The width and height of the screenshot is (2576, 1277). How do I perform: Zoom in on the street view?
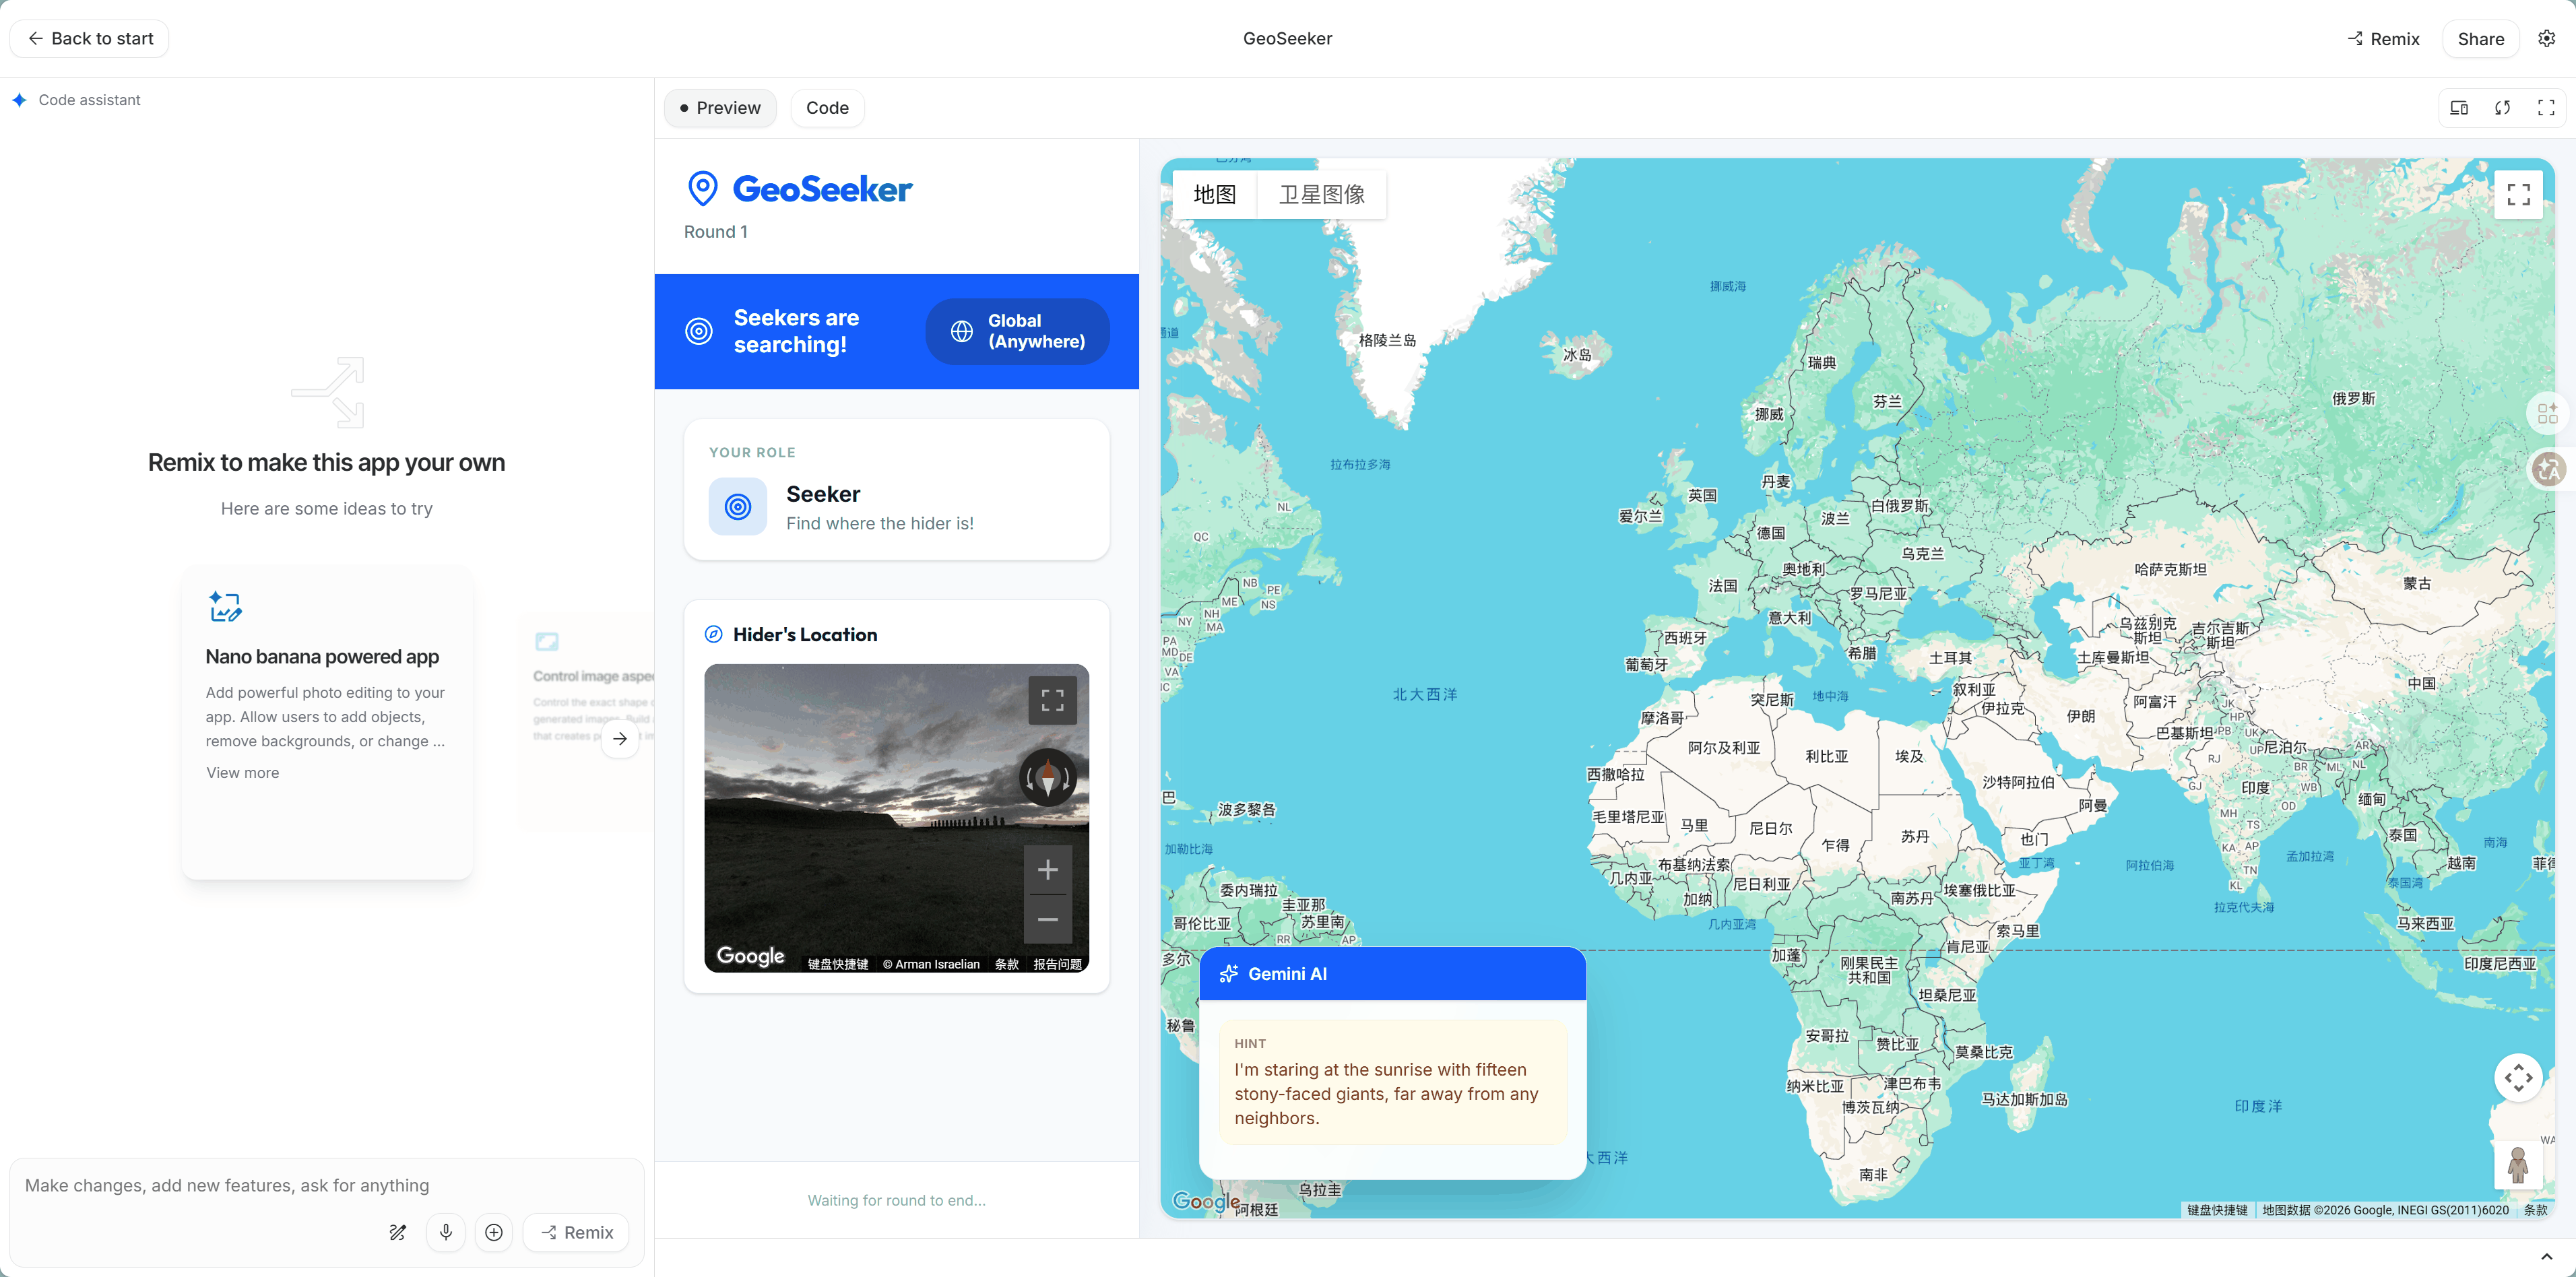pos(1047,870)
